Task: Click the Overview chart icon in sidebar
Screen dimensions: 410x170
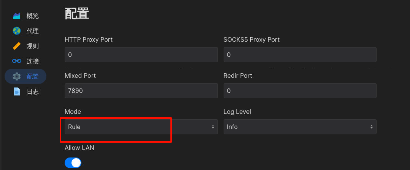Action: click(17, 16)
